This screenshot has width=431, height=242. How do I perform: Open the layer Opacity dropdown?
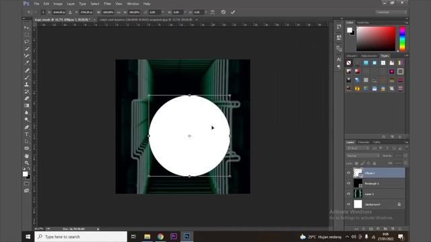click(405, 155)
